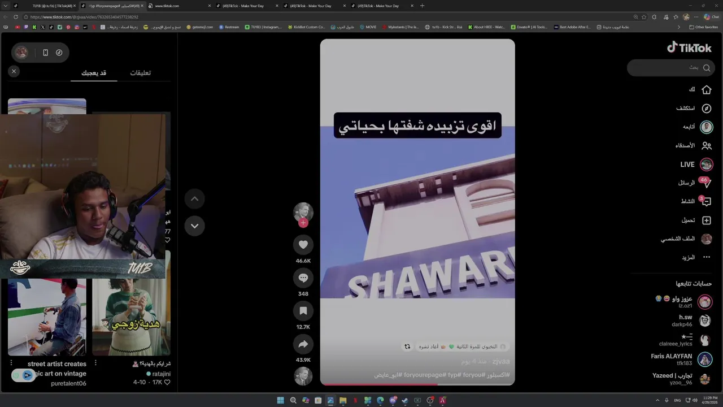Close the side panel with X button
This screenshot has height=407, width=723.
[x=14, y=71]
